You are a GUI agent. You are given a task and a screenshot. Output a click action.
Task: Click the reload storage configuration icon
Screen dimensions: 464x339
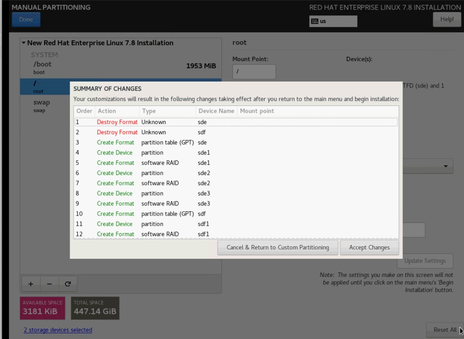(x=68, y=284)
